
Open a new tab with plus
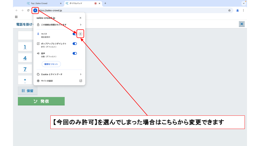click(x=105, y=3)
